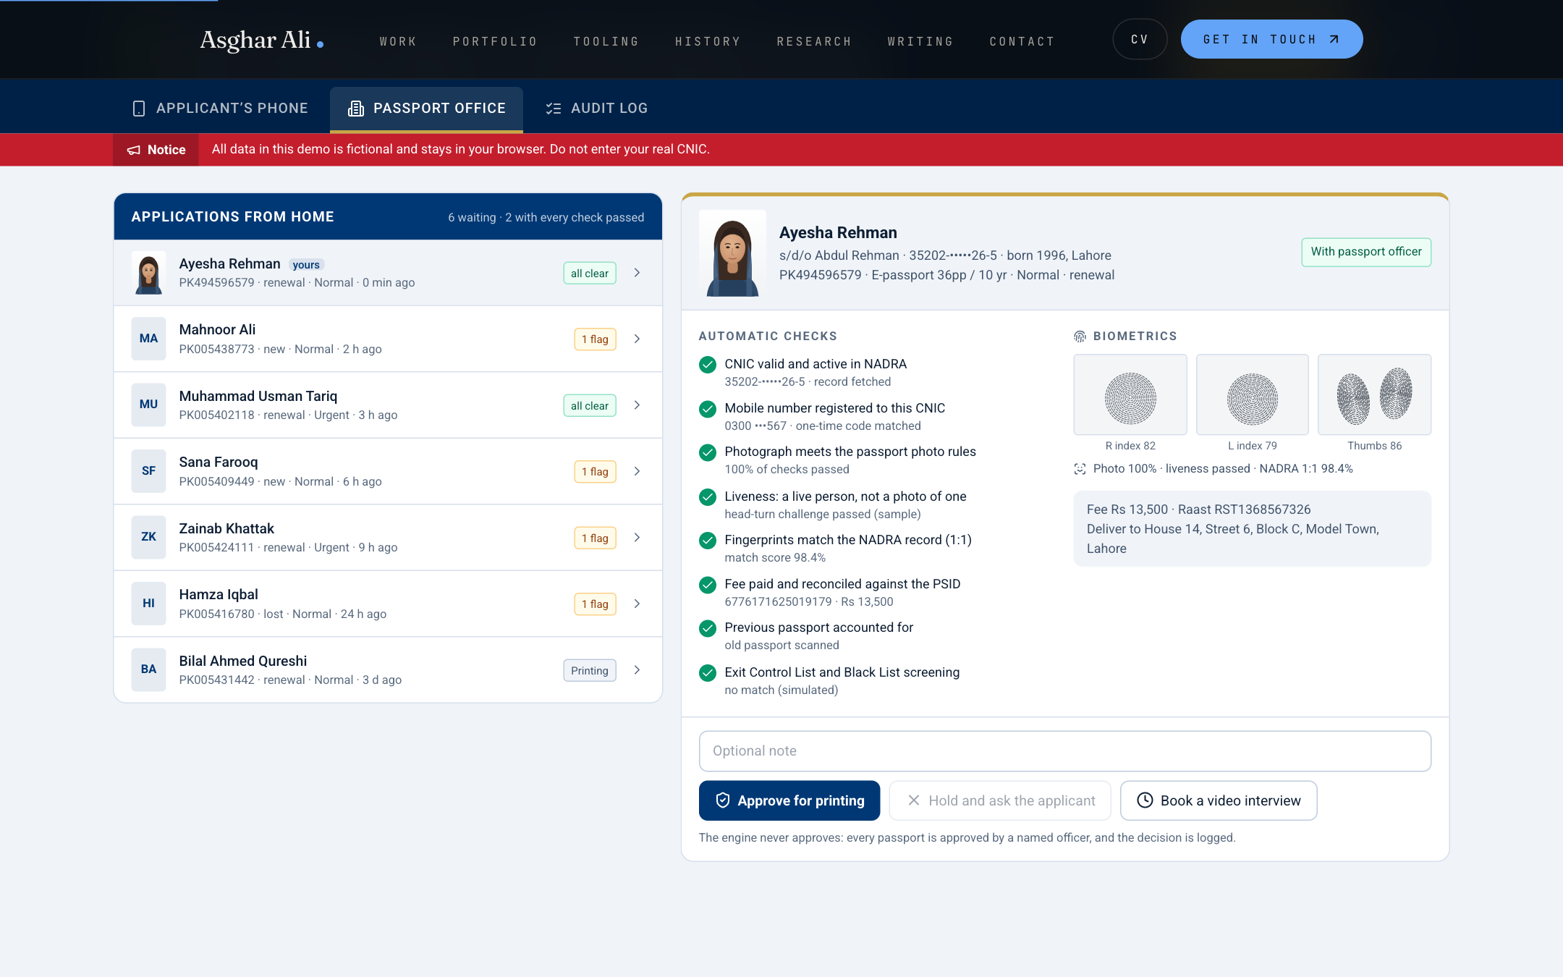1563x977 pixels.
Task: Click the Optional note input field
Action: pos(1064,751)
